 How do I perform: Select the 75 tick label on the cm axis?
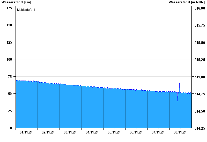tap(10, 77)
